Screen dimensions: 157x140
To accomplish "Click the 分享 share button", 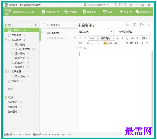I will [x=124, y=12].
